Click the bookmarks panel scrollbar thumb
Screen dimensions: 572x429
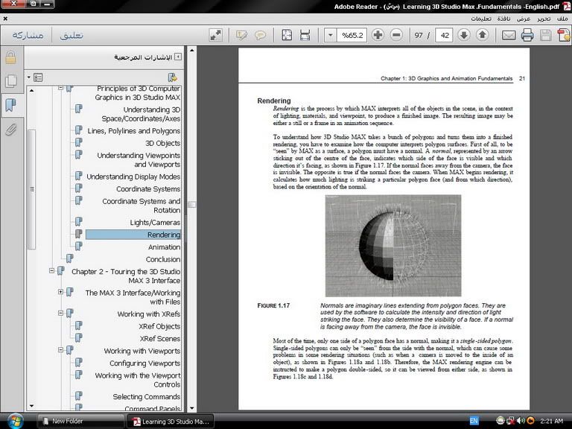(32, 189)
